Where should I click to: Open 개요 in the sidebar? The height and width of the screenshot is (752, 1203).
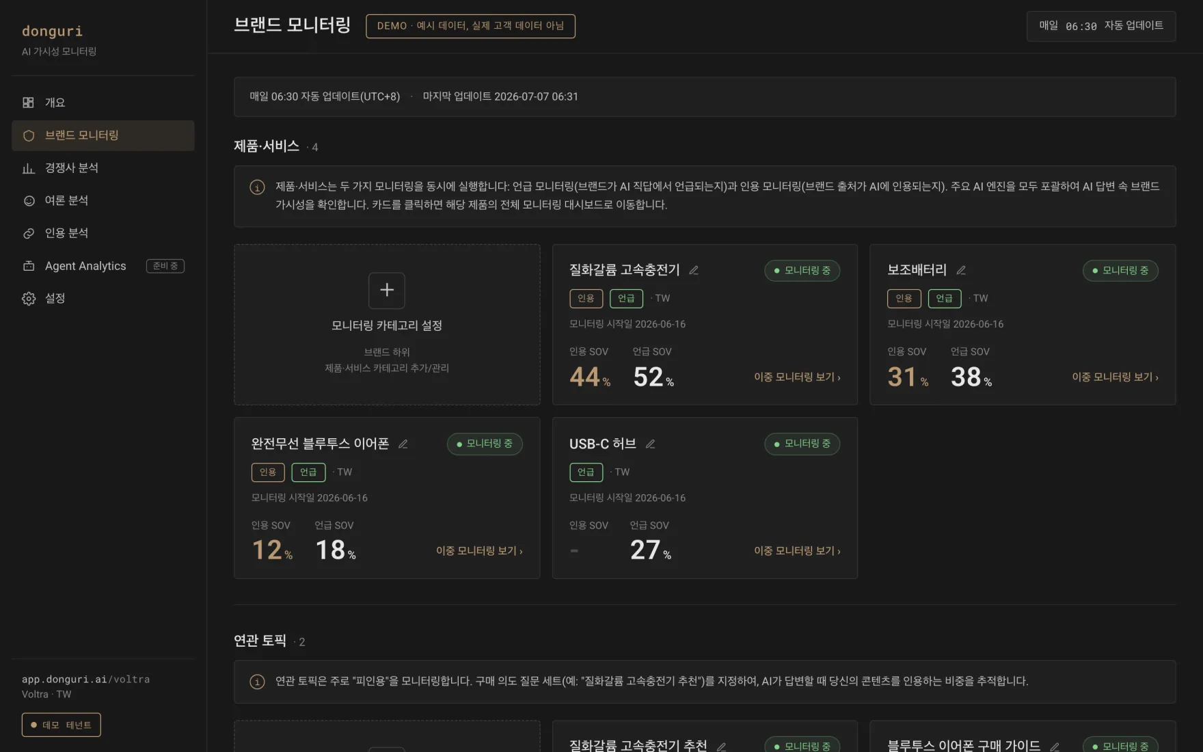tap(103, 103)
